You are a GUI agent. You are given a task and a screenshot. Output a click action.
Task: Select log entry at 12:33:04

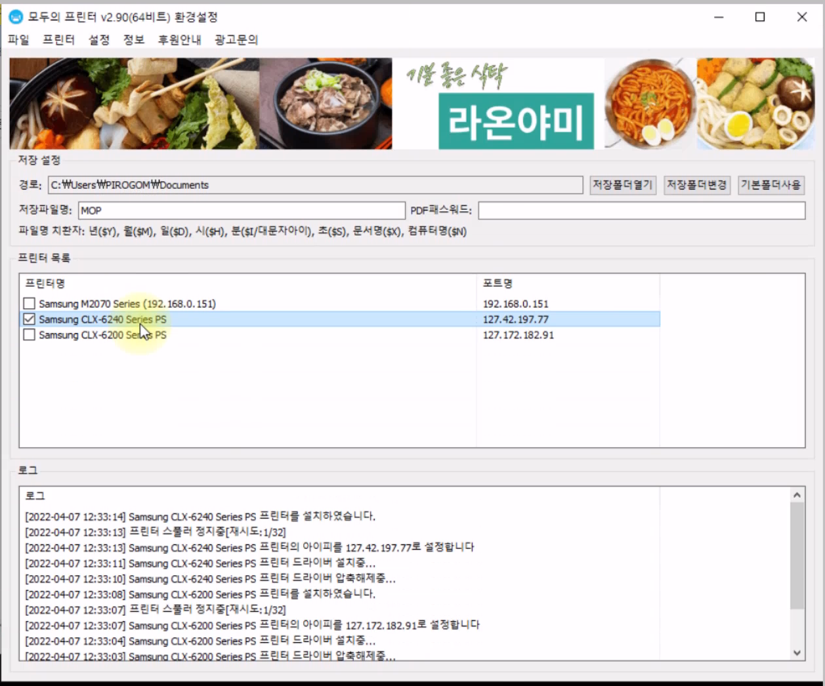[x=200, y=641]
